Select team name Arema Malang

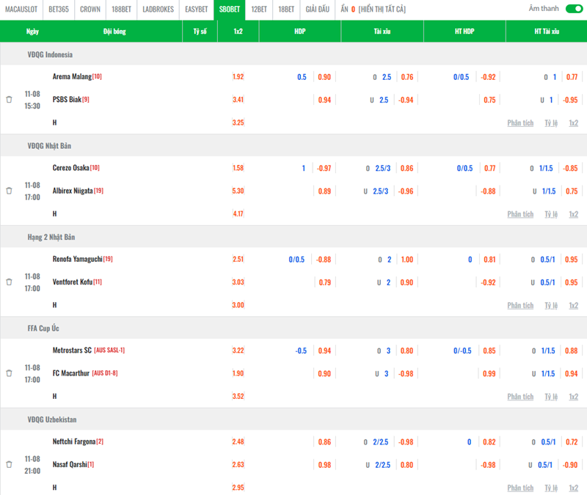point(72,77)
